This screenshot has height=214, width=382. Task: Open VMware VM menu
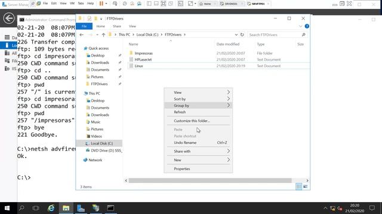coord(72,4)
